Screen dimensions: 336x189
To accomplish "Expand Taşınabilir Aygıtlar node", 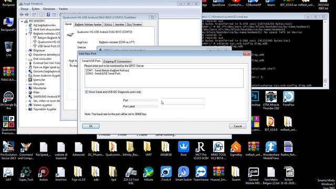I will tap(26, 109).
